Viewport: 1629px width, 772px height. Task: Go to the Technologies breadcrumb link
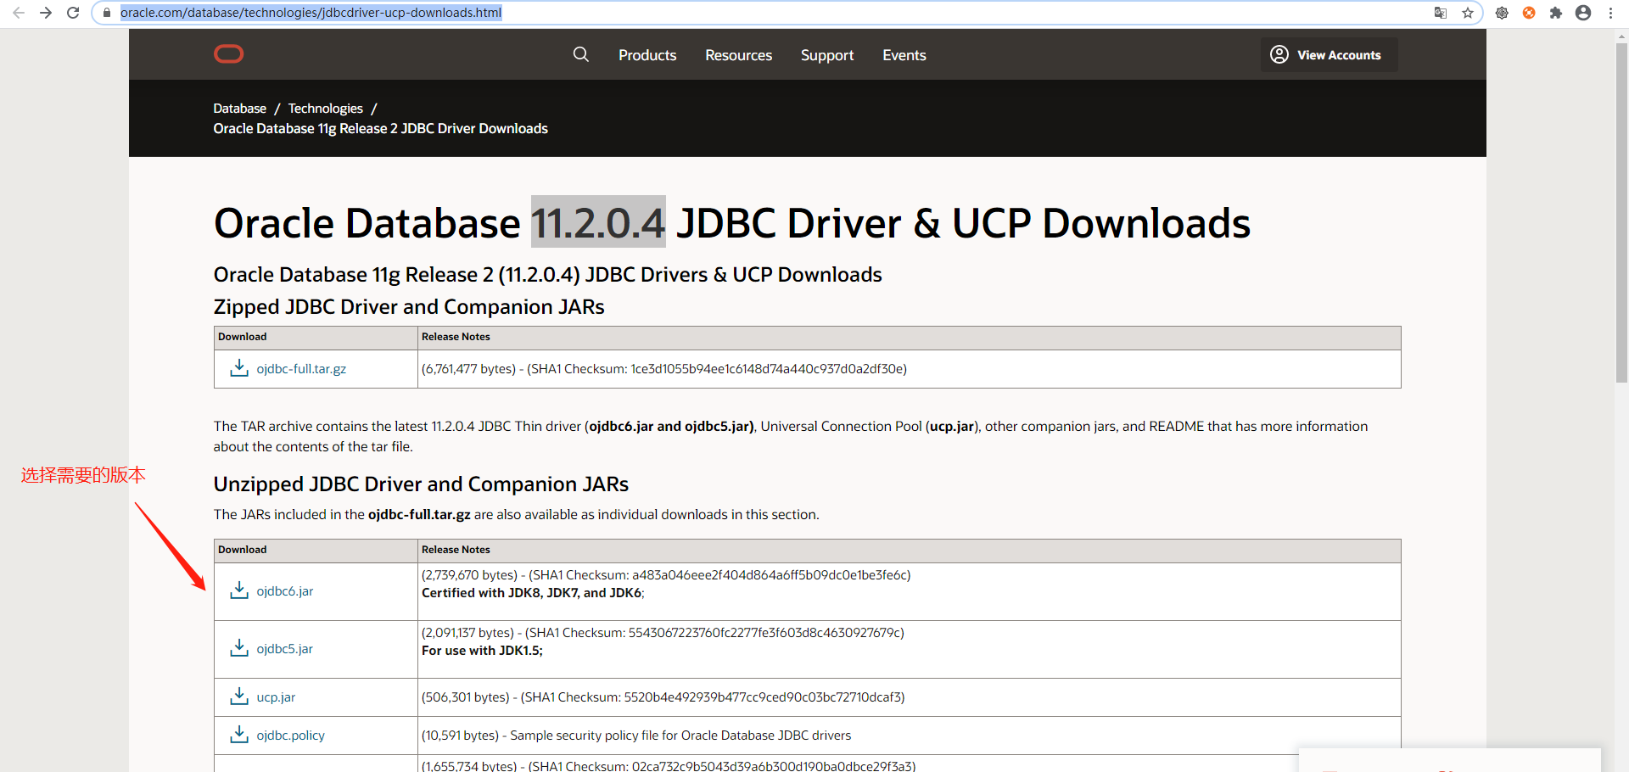[x=326, y=109]
